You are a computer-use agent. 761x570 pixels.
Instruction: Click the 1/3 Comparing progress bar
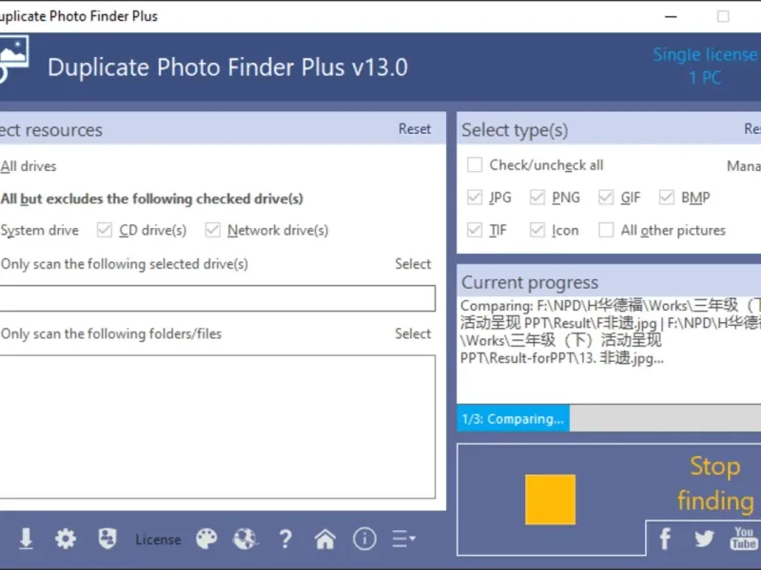[x=609, y=418]
